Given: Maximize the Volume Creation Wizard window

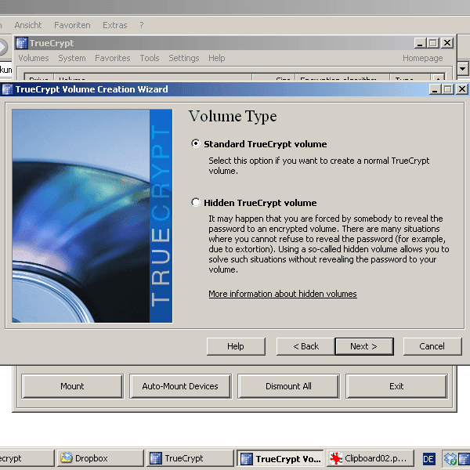Looking at the screenshot, I should coord(448,89).
